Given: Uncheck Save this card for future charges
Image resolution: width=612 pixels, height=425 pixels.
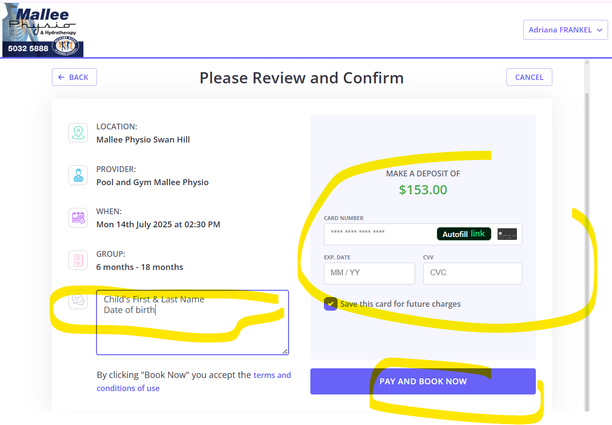Looking at the screenshot, I should (x=330, y=304).
